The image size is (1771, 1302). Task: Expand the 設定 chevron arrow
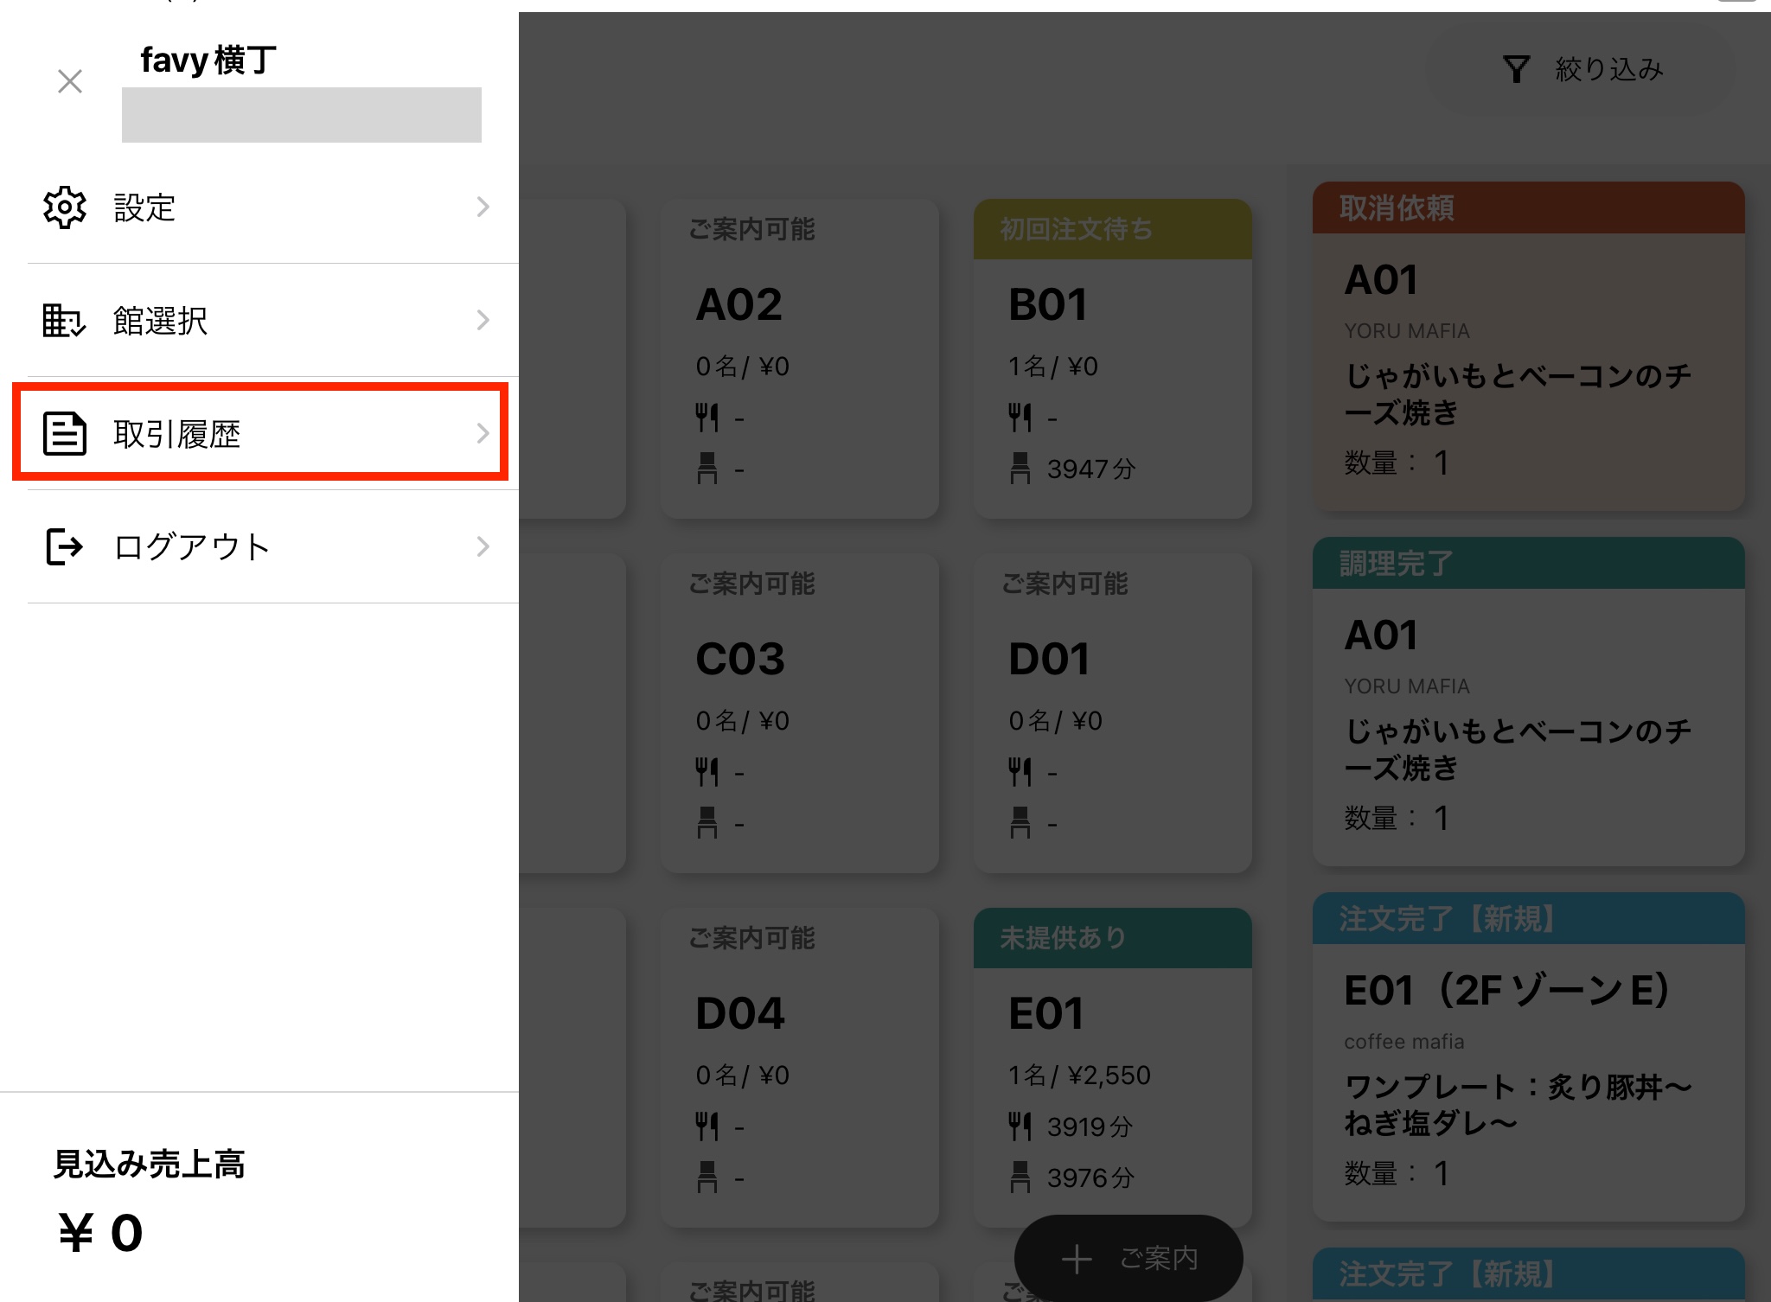point(483,207)
